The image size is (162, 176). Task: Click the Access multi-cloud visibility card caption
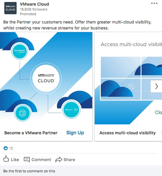pyautogui.click(x=127, y=133)
